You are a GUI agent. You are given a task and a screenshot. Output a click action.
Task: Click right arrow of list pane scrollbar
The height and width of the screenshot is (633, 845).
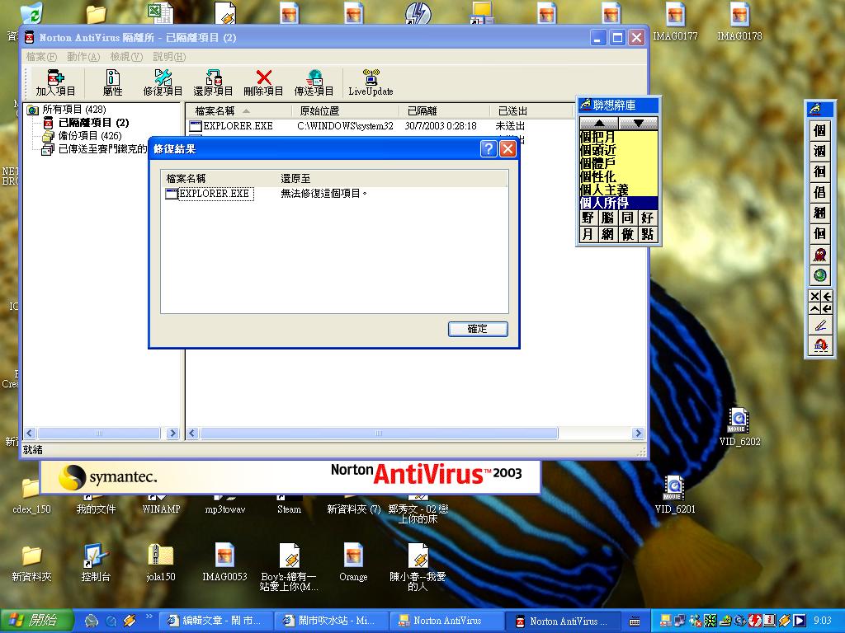click(638, 434)
